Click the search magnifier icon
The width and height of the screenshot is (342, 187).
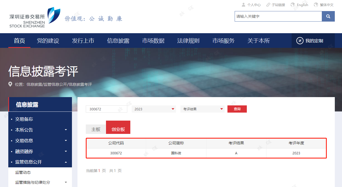tap(328, 16)
